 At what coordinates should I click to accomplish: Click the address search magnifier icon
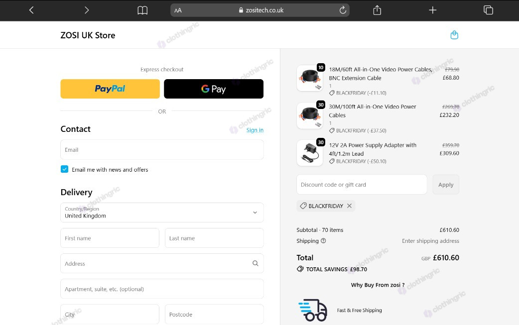(255, 263)
